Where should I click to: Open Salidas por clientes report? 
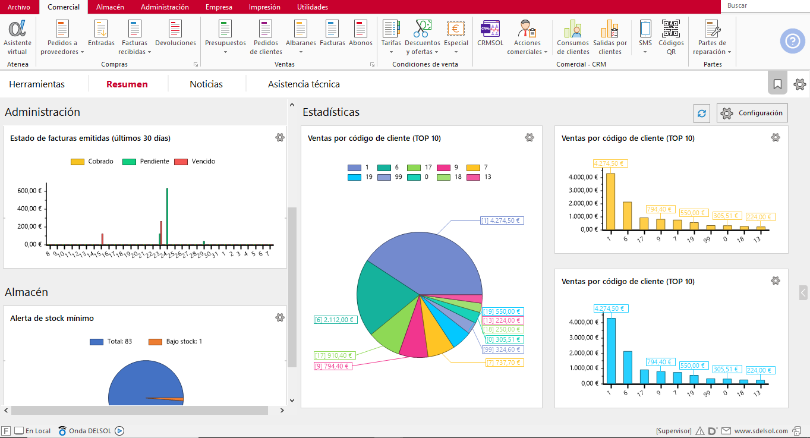pyautogui.click(x=610, y=38)
